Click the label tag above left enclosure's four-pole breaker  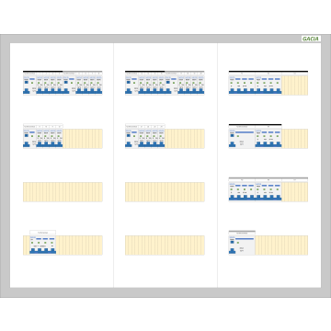(x=43, y=233)
